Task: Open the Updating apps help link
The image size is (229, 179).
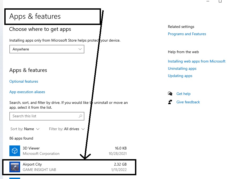Action: tap(180, 76)
